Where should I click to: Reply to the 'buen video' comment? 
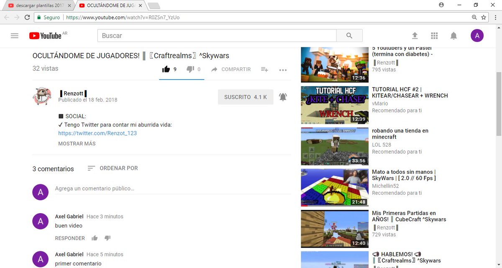[70, 238]
